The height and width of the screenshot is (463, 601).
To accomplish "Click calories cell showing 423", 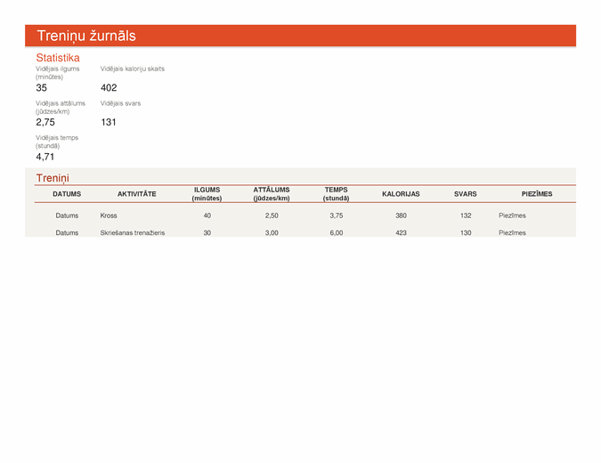I will pyautogui.click(x=401, y=232).
